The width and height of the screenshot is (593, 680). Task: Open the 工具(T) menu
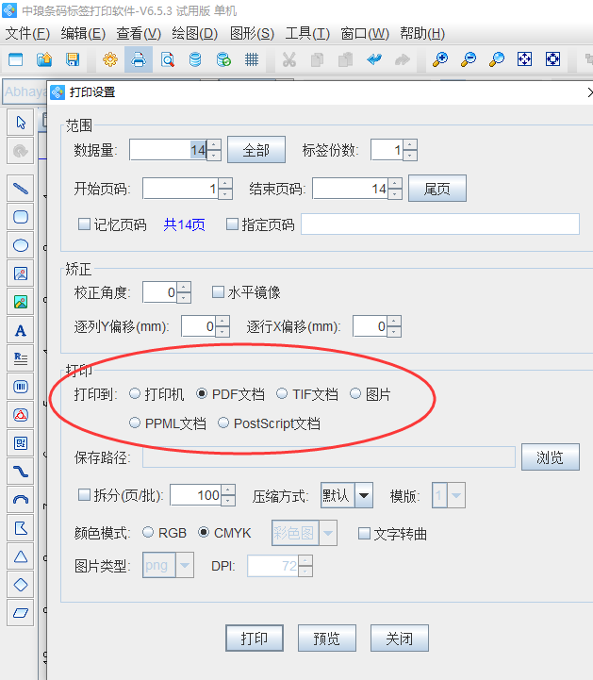tap(307, 34)
